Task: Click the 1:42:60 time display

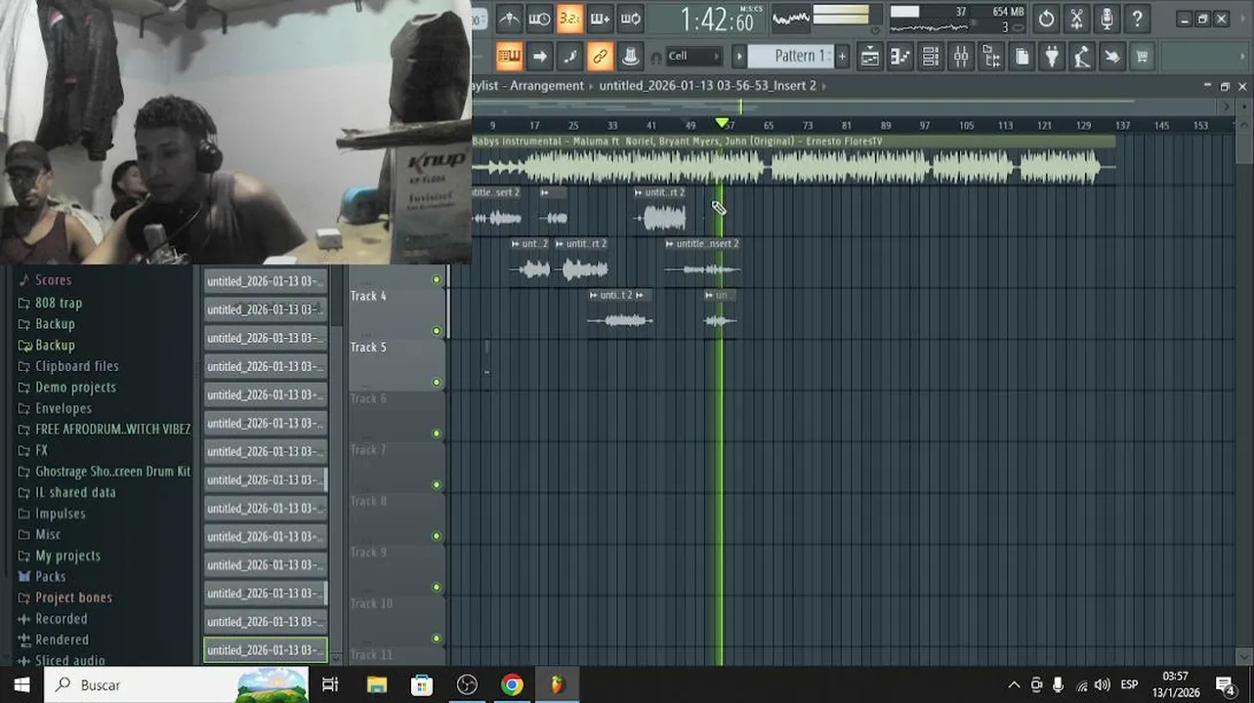Action: (718, 20)
